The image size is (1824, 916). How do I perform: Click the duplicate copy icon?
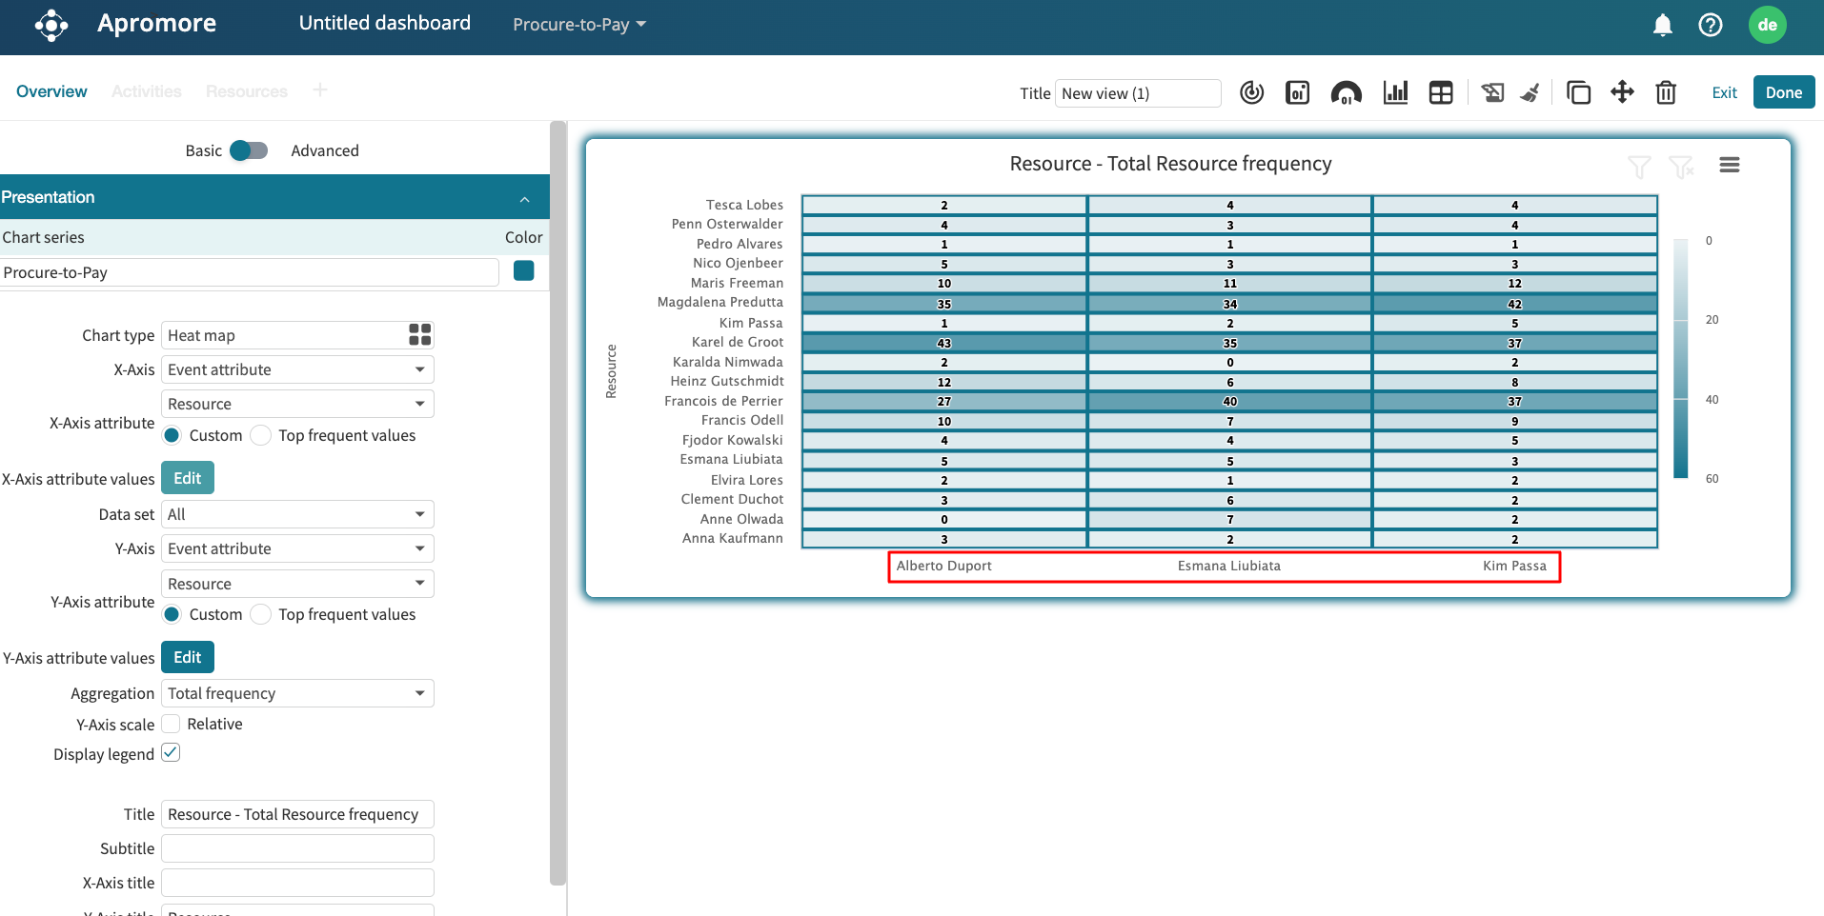point(1578,92)
